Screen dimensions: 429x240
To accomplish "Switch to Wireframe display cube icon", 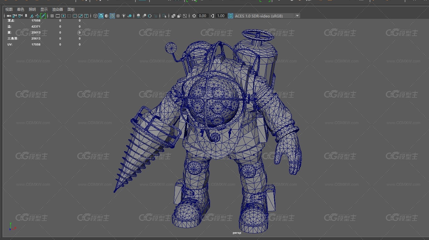I will point(95,16).
